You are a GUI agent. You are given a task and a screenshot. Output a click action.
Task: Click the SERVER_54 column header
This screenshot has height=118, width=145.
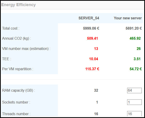[89, 18]
